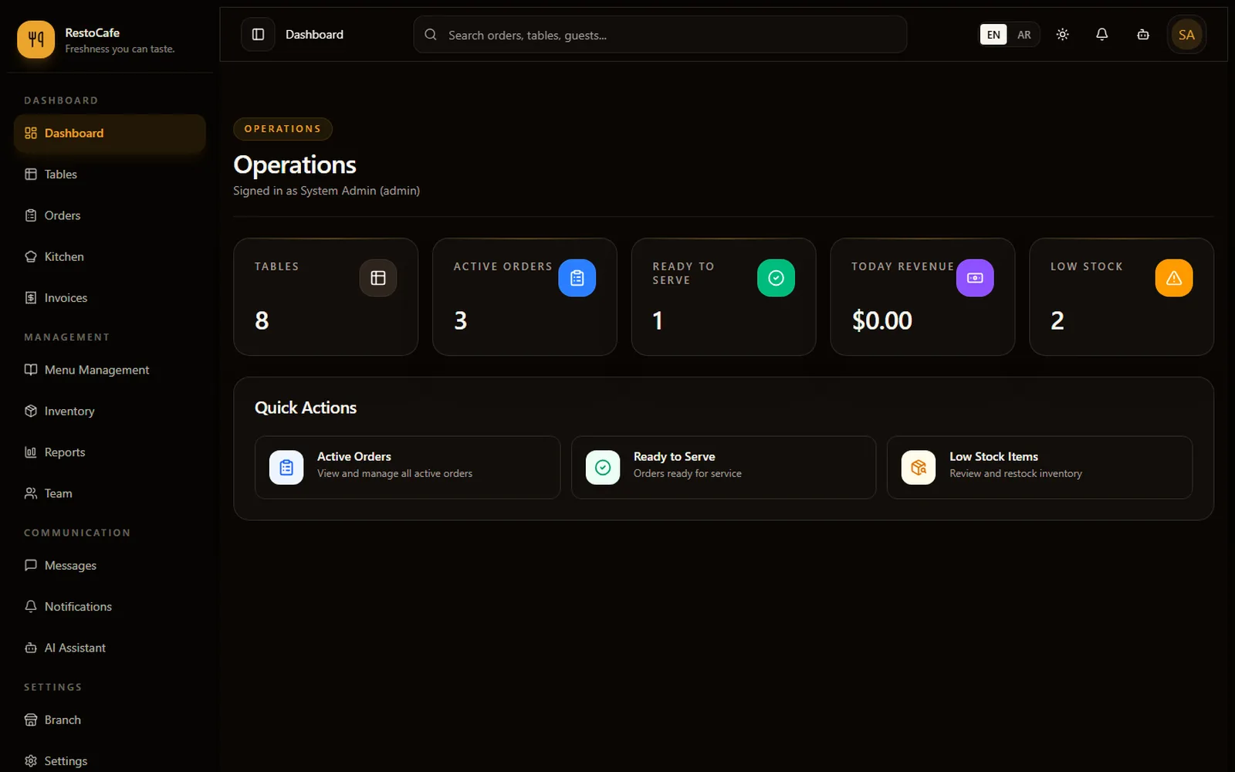
Task: Click the Reports chart icon
Action: (x=31, y=452)
